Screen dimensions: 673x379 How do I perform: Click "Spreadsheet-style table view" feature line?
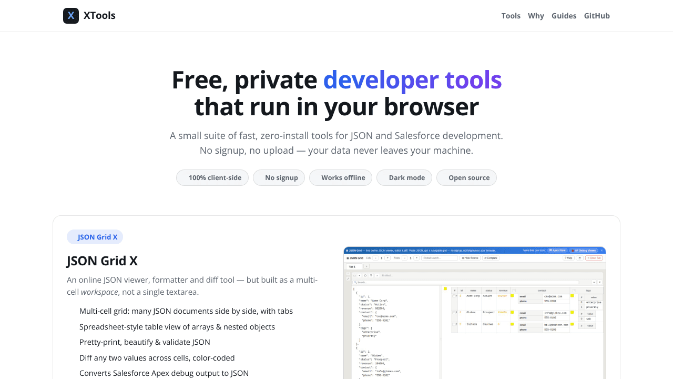coord(177,327)
